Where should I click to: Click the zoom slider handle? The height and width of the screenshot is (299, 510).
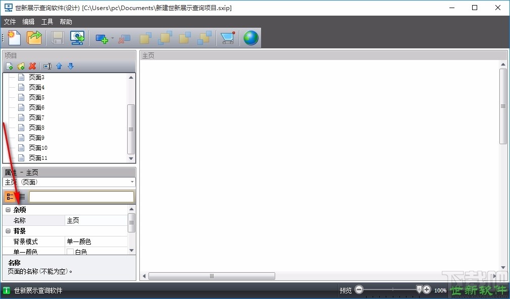pos(419,289)
